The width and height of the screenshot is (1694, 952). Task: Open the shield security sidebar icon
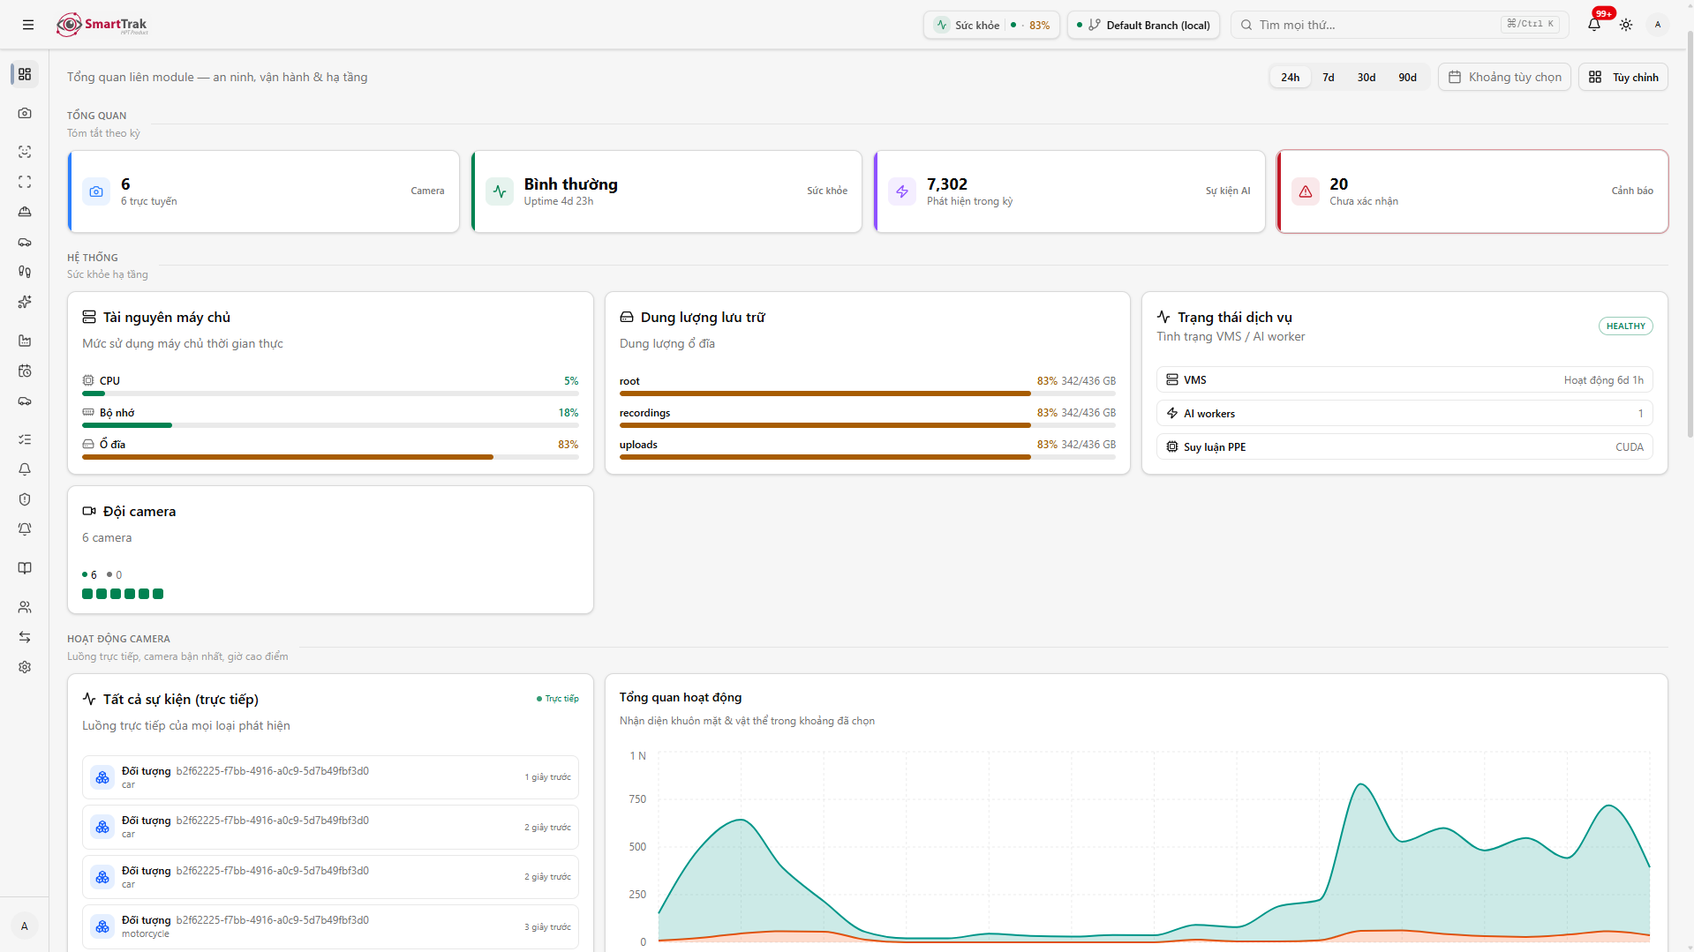[x=25, y=499]
